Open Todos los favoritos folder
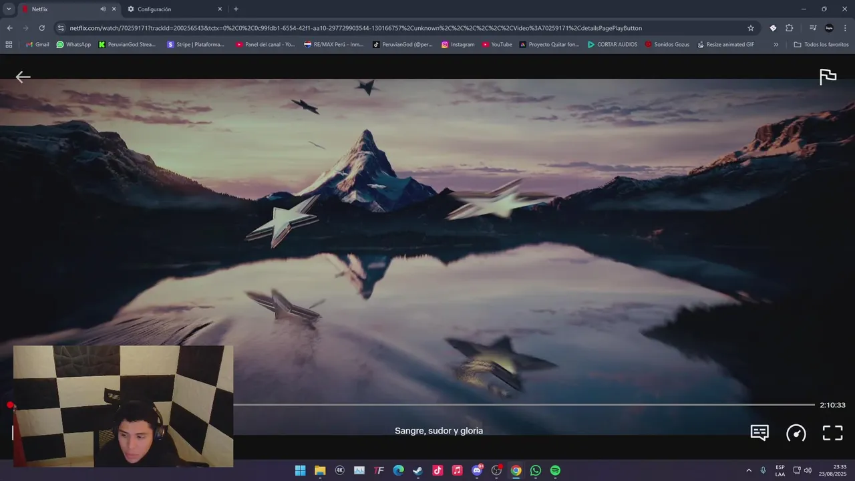This screenshot has height=481, width=855. point(821,45)
